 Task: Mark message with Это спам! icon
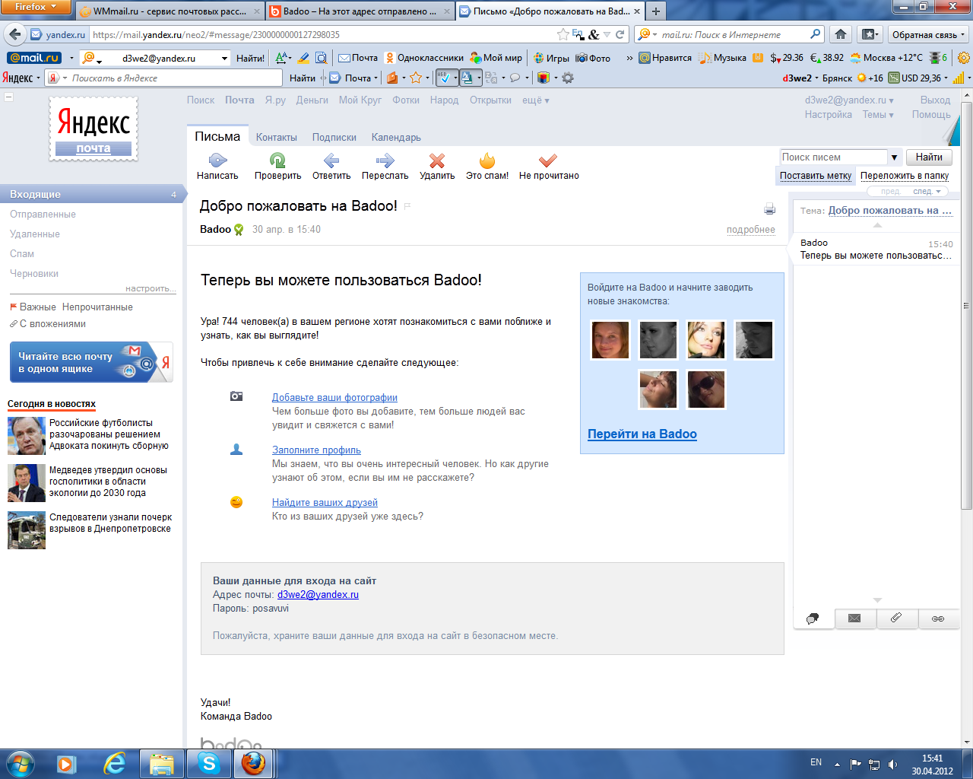point(487,160)
